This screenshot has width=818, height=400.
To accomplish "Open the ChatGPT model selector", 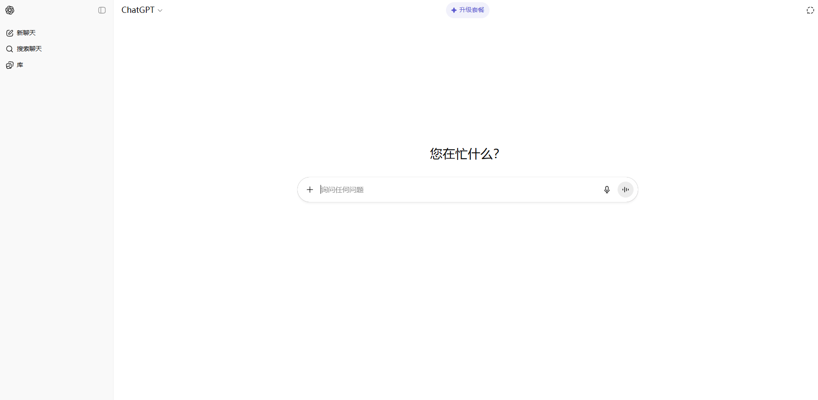I will click(138, 10).
